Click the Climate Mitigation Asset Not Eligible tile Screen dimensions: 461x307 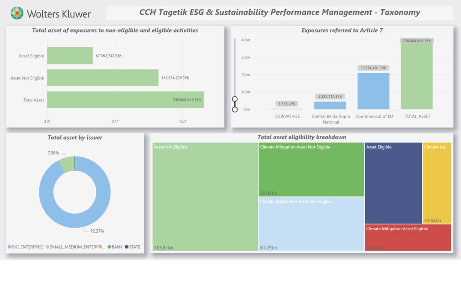pos(311,169)
